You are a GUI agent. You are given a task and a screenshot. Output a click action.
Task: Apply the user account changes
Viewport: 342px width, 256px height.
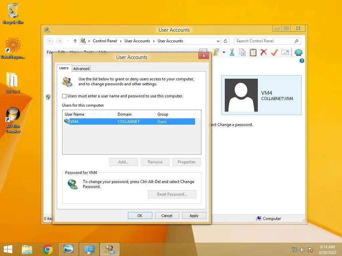click(x=194, y=216)
